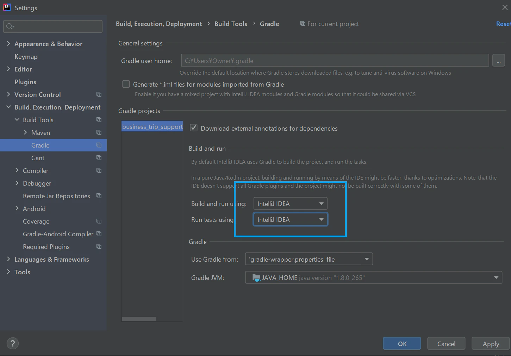Open the Use Gradle from dropdown

[309, 259]
